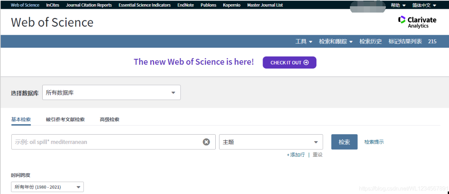This screenshot has width=449, height=194.
Task: Click +添加行 to add a row
Action: [296, 155]
